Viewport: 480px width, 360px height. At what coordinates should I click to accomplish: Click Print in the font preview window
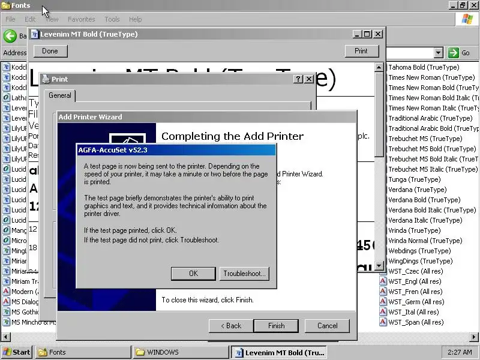coord(362,51)
